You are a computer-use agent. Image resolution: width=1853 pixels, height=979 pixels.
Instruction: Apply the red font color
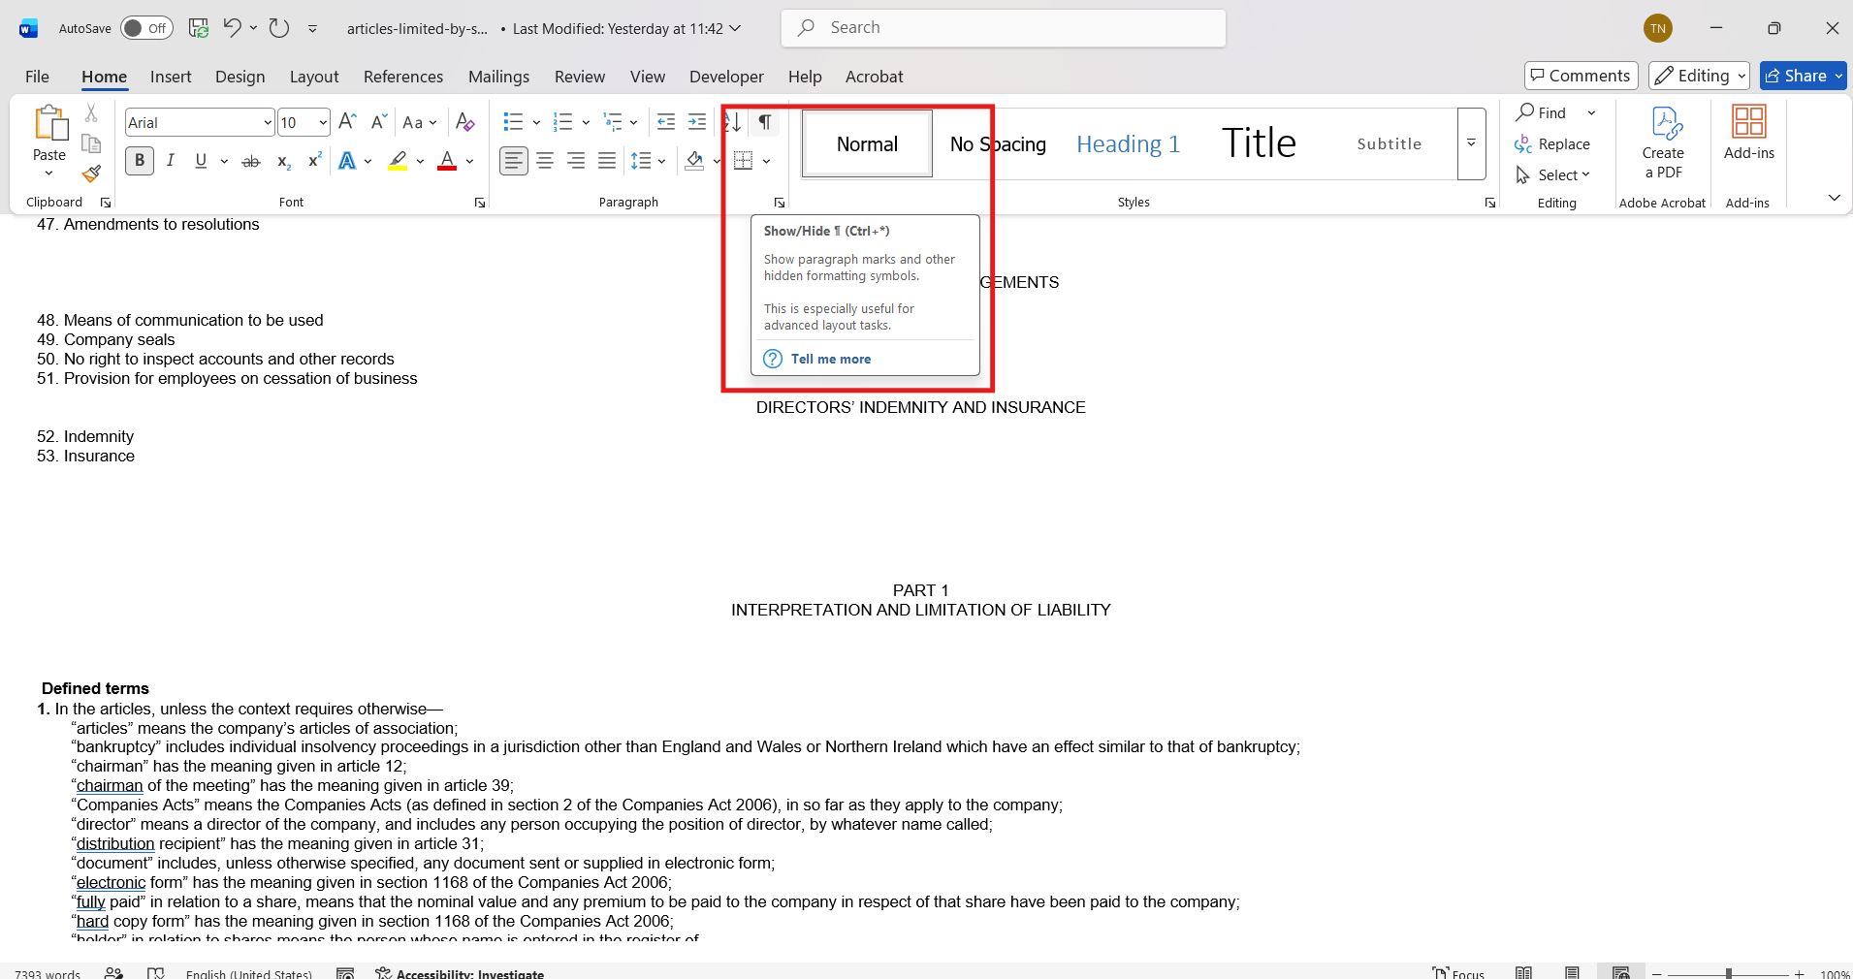[x=447, y=161]
